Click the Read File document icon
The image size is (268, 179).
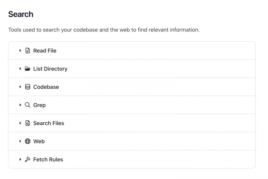[x=28, y=51]
